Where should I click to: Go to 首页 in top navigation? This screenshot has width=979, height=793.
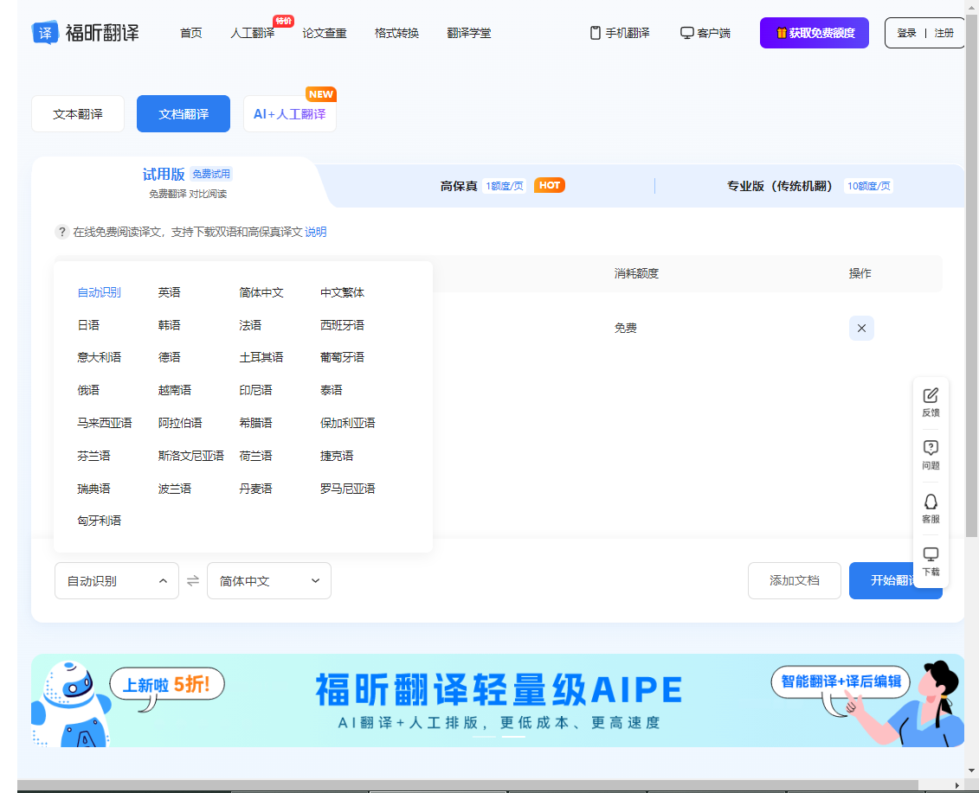point(191,33)
